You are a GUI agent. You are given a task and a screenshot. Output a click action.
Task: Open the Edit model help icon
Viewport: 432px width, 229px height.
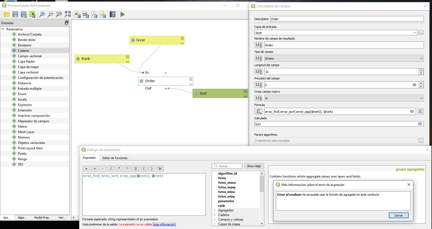click(113, 14)
